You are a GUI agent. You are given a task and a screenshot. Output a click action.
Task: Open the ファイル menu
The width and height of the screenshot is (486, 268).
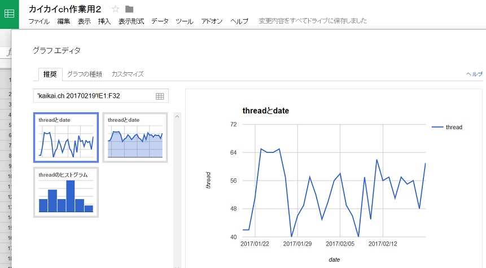point(38,21)
